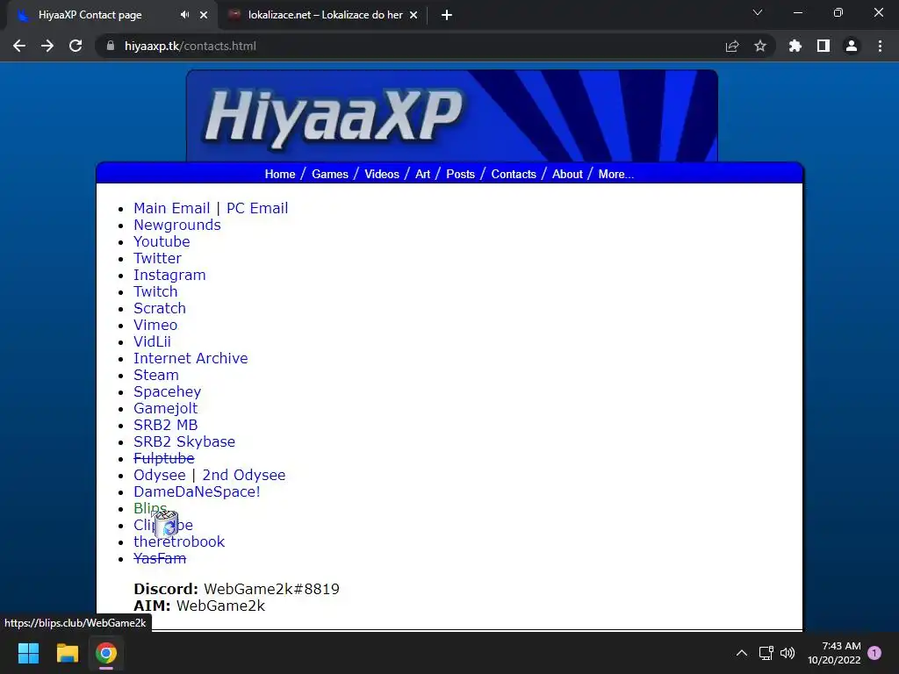The width and height of the screenshot is (899, 674).
Task: Visit the Odysee link
Action: [160, 475]
